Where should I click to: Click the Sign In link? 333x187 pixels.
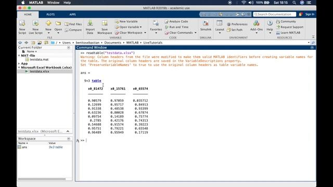click(x=310, y=14)
